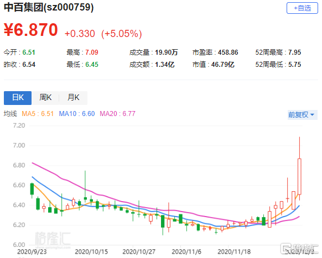Click the 7.00 price axis label
Viewport: 322px width, 258px height.
coord(19,145)
